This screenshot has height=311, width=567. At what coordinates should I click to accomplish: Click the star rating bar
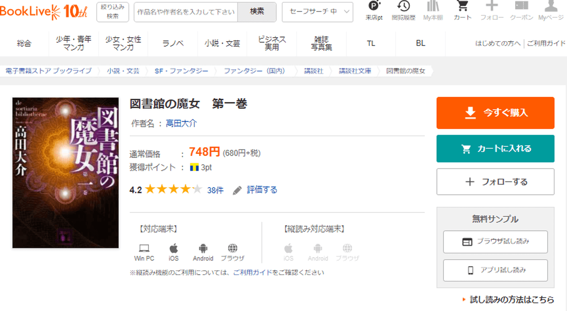pos(173,190)
